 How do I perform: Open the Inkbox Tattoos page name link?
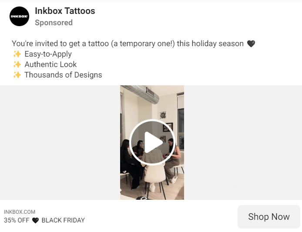click(x=65, y=11)
